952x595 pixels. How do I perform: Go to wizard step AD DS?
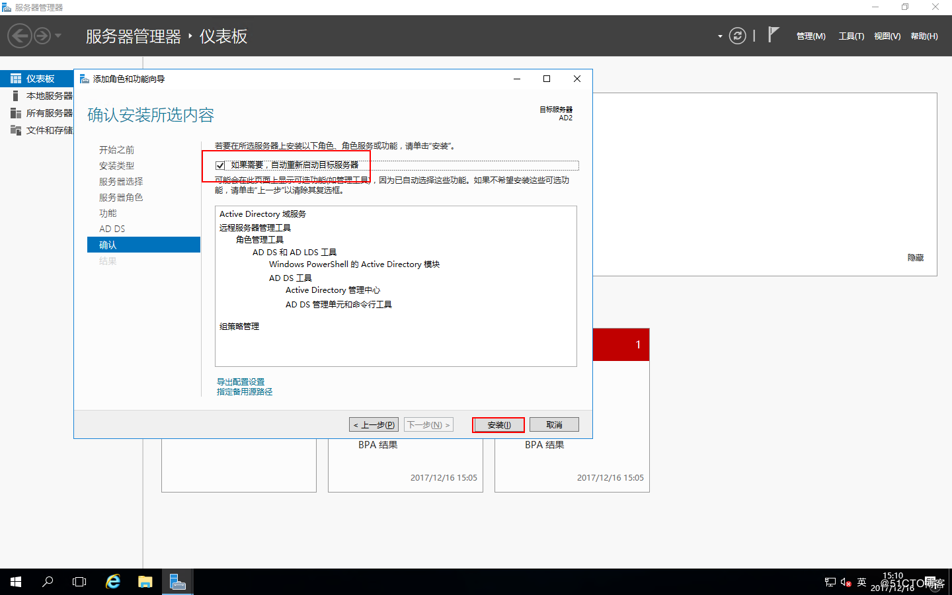(x=112, y=229)
